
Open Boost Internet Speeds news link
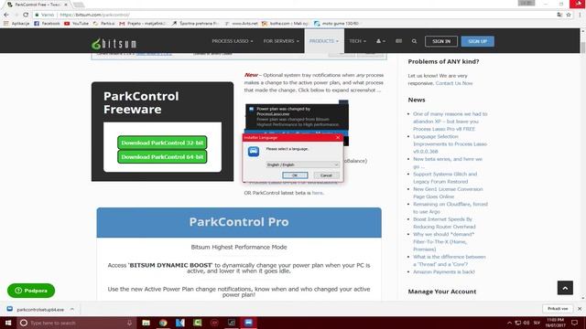pos(444,223)
